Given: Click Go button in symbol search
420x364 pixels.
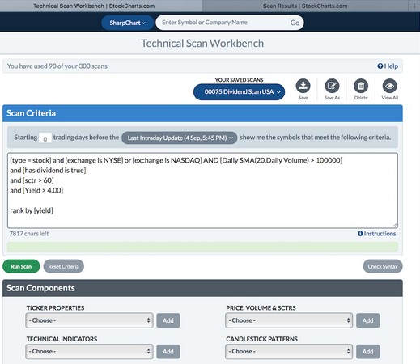Looking at the screenshot, I should point(295,23).
